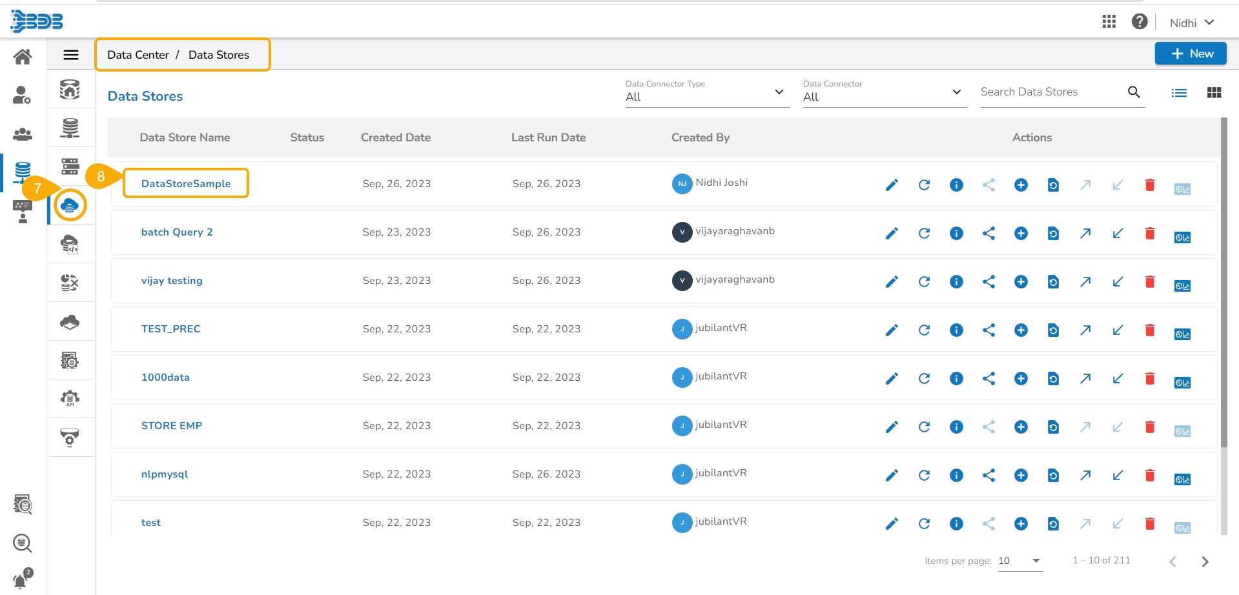1239x595 pixels.
Task: Click the home icon in sidebar
Action: pos(23,57)
